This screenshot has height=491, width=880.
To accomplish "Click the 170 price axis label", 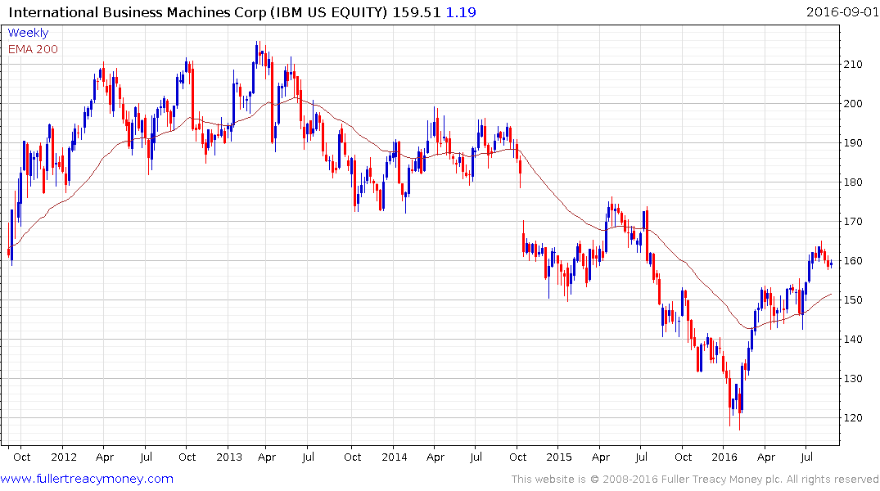I will tap(853, 221).
